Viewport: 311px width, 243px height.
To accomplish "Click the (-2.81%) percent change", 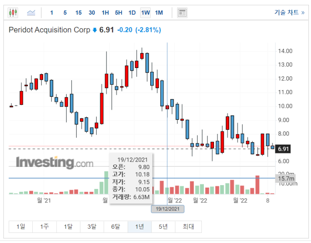I will pyautogui.click(x=148, y=30).
